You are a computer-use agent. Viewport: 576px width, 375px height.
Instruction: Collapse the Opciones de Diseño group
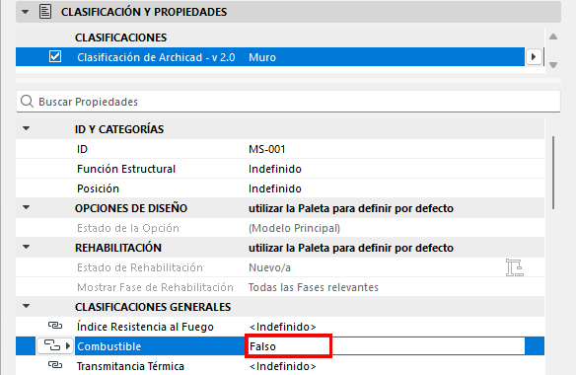[26, 207]
